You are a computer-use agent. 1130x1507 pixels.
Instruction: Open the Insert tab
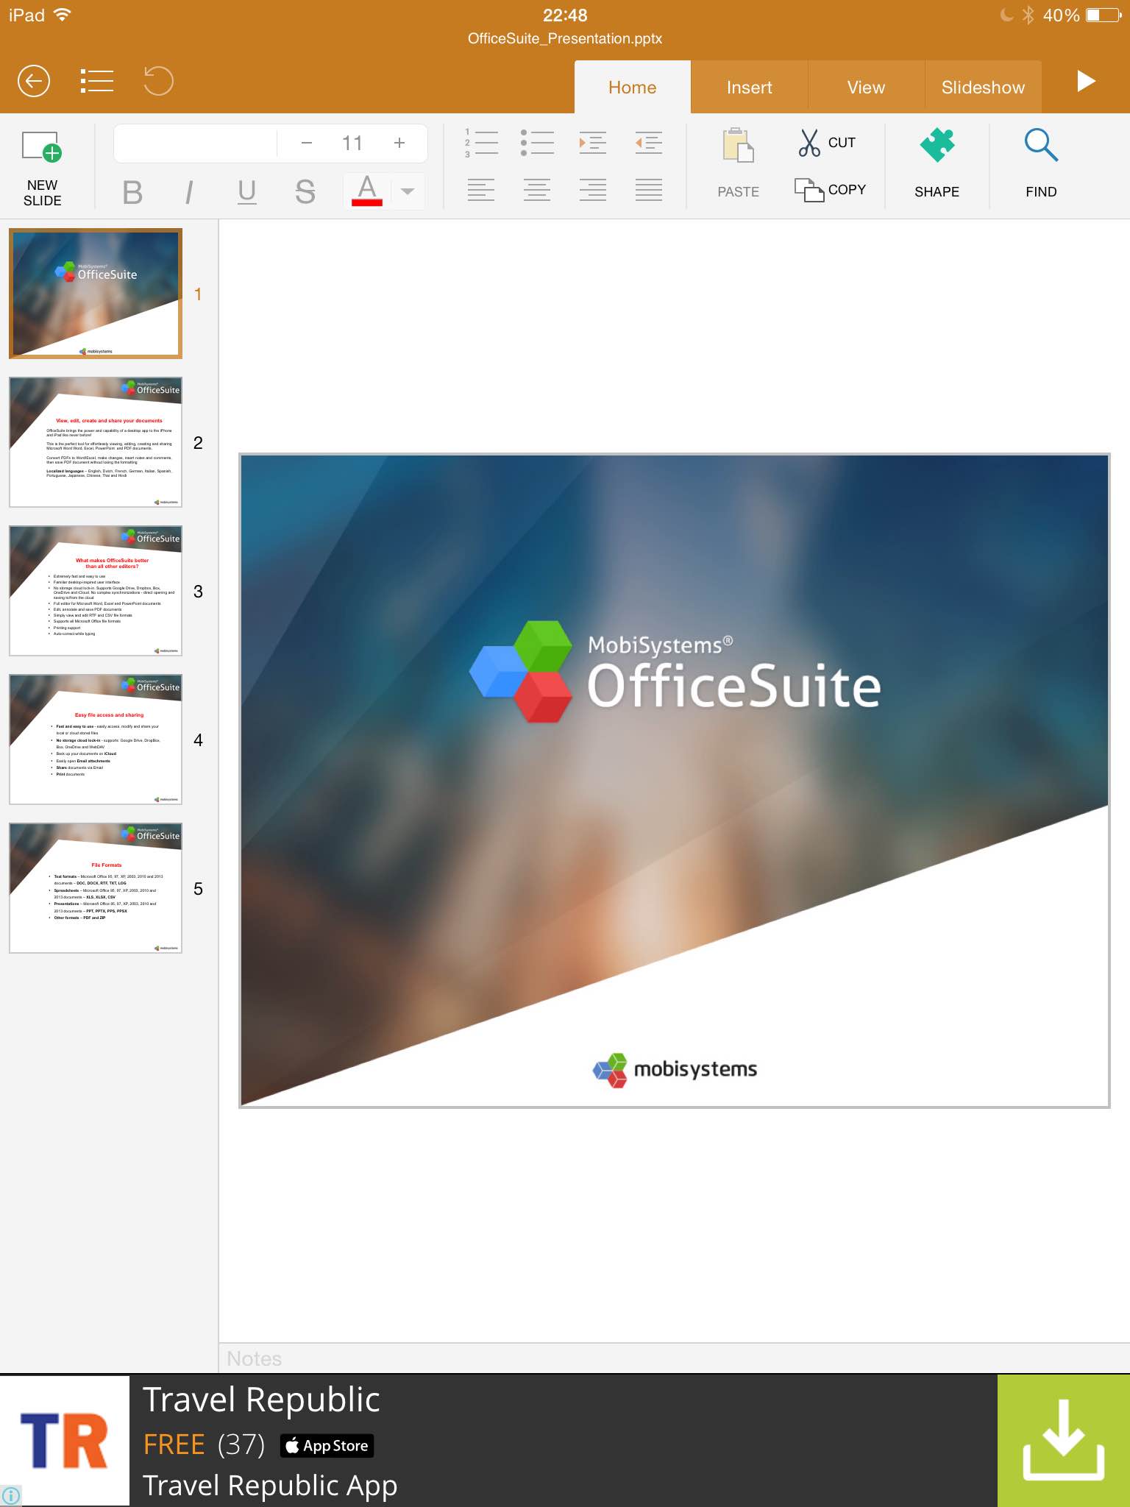pyautogui.click(x=750, y=88)
